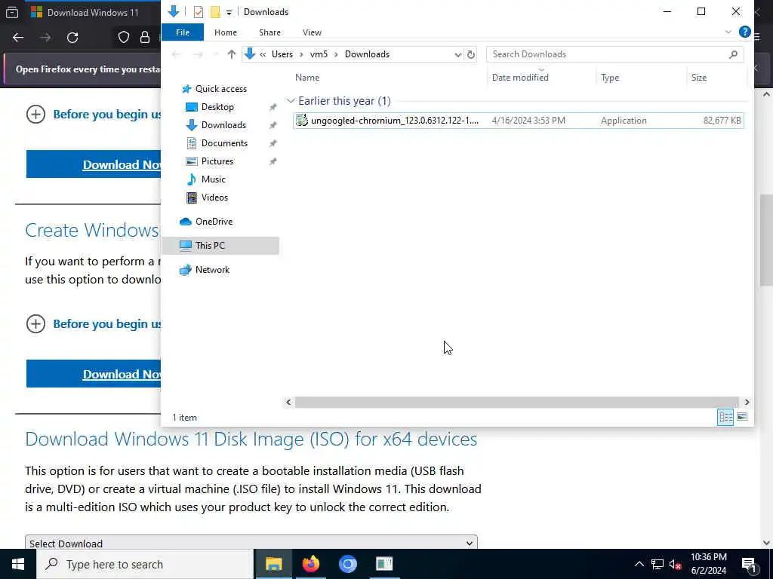The image size is (773, 579).
Task: Click the pin icon beside Desktop
Action: tap(273, 107)
